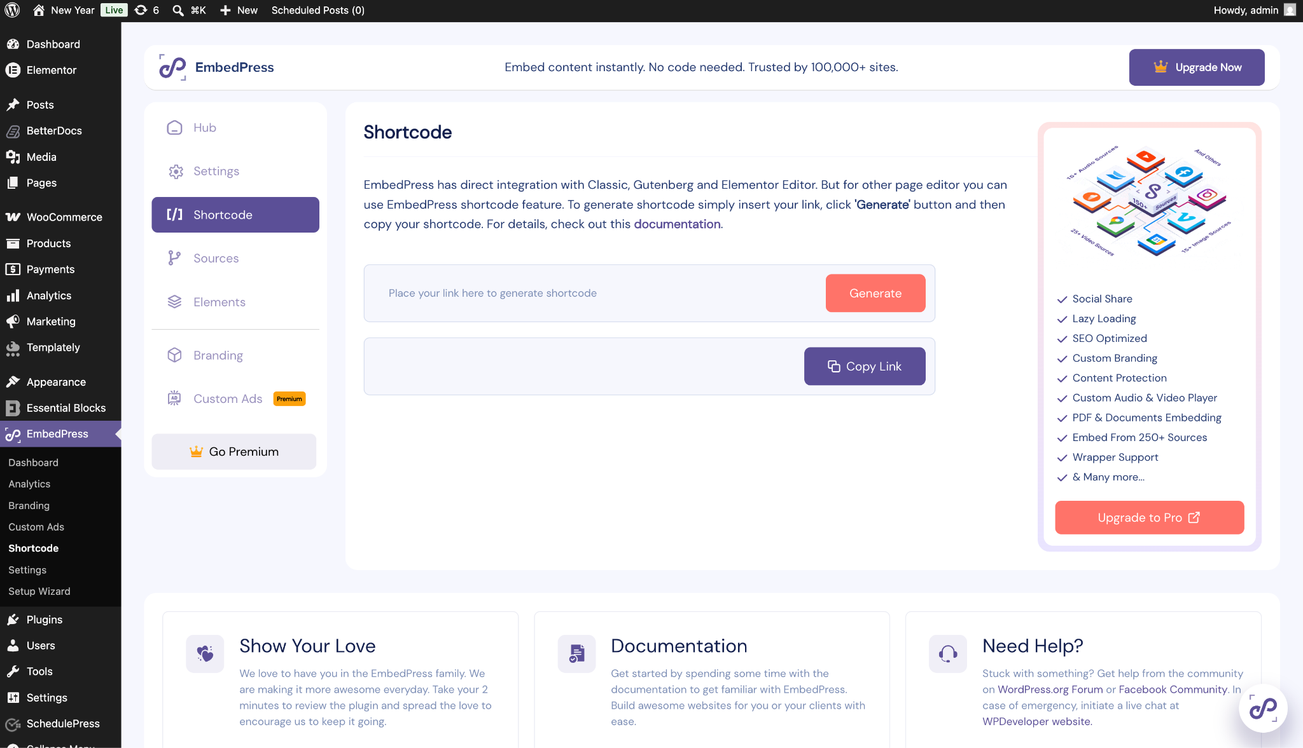1303x748 pixels.
Task: Click Howdy, admin account text
Action: (x=1246, y=10)
